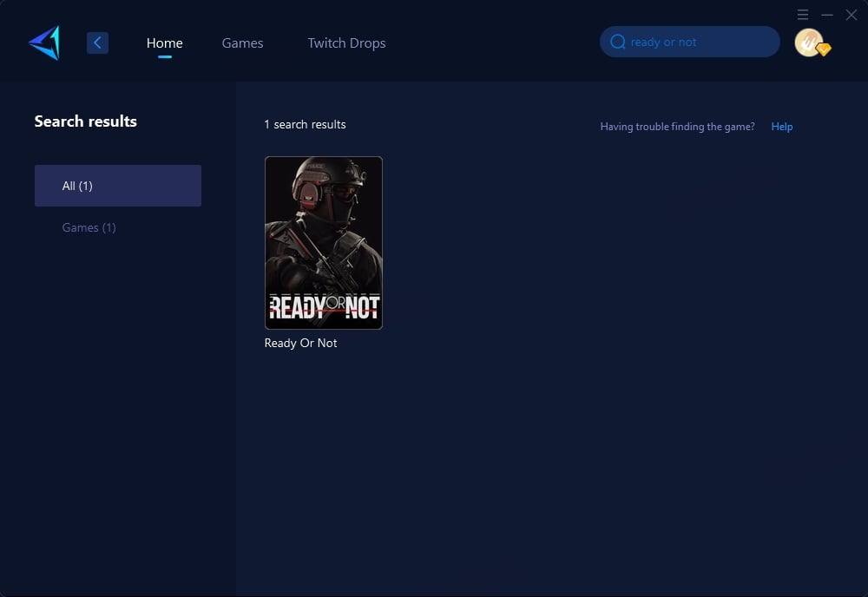This screenshot has height=597, width=868.
Task: Go back using the arrow button
Action: point(97,43)
